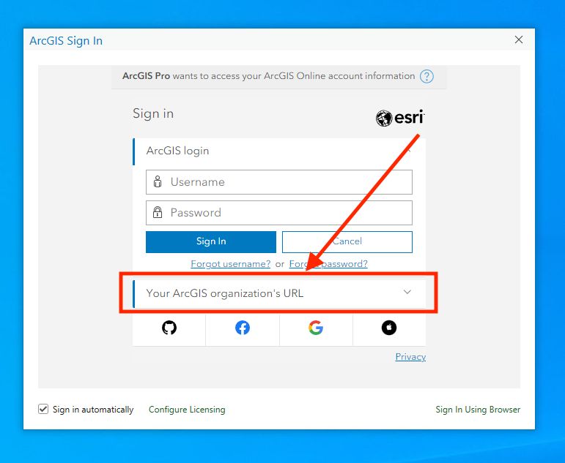This screenshot has height=463, width=565.
Task: Open the blue question mark help icon
Action: point(426,76)
